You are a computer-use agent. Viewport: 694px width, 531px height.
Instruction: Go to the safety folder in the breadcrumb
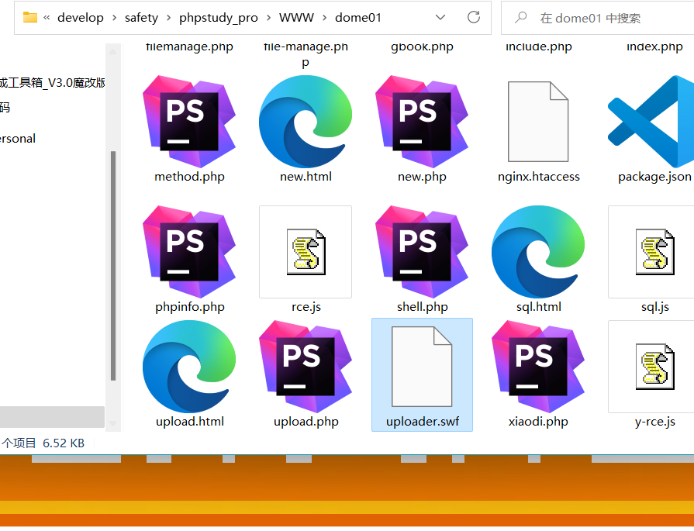click(141, 18)
